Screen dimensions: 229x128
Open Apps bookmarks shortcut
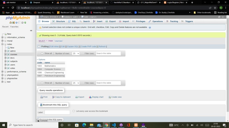tap(6, 13)
